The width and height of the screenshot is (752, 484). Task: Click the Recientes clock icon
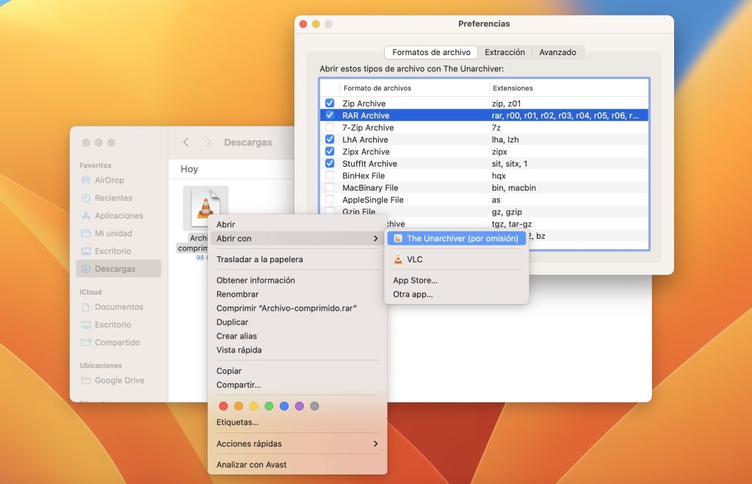coord(86,198)
